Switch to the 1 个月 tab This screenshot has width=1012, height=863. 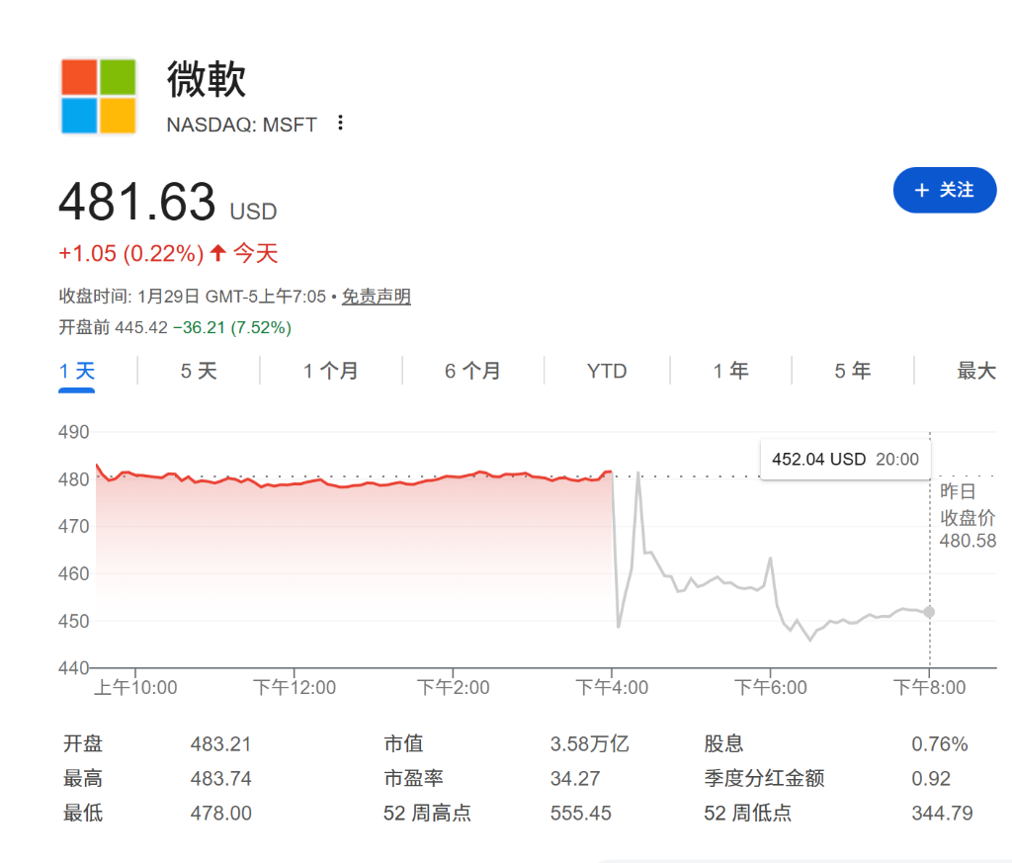[x=331, y=372]
